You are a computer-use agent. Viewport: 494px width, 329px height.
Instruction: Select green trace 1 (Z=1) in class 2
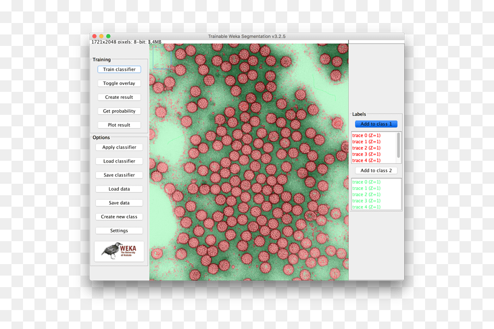366,188
